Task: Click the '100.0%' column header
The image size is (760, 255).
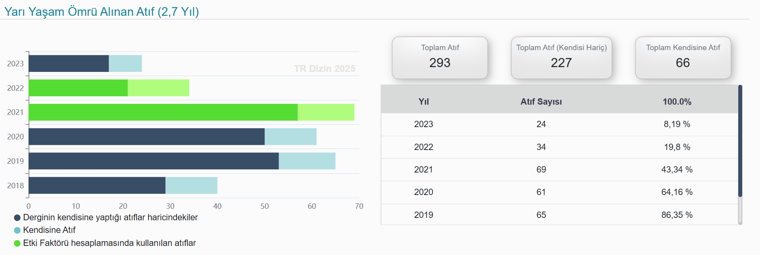Action: (677, 102)
